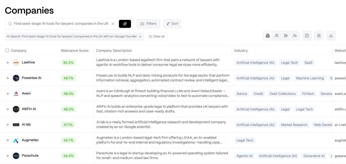The image size is (346, 164).
Task: Open the Parachute company name
Action: click(30, 156)
